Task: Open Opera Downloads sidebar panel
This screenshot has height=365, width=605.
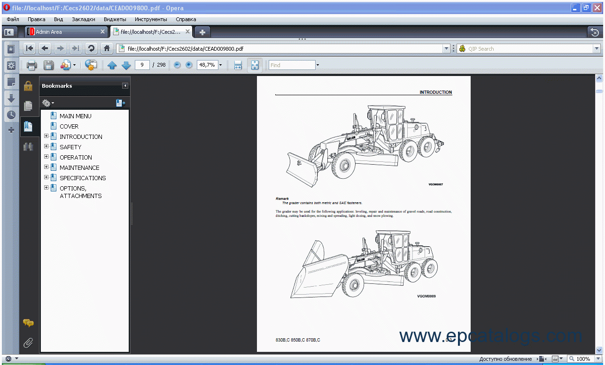Action: coord(11,98)
